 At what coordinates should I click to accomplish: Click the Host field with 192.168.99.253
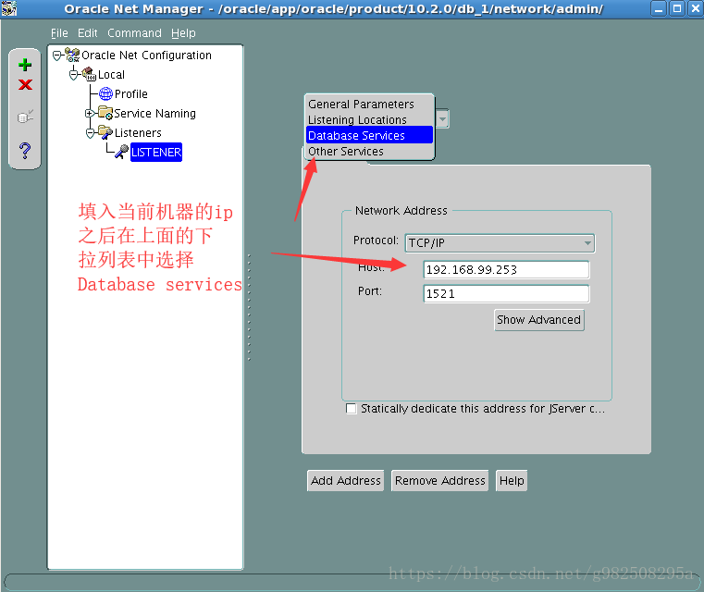point(506,270)
